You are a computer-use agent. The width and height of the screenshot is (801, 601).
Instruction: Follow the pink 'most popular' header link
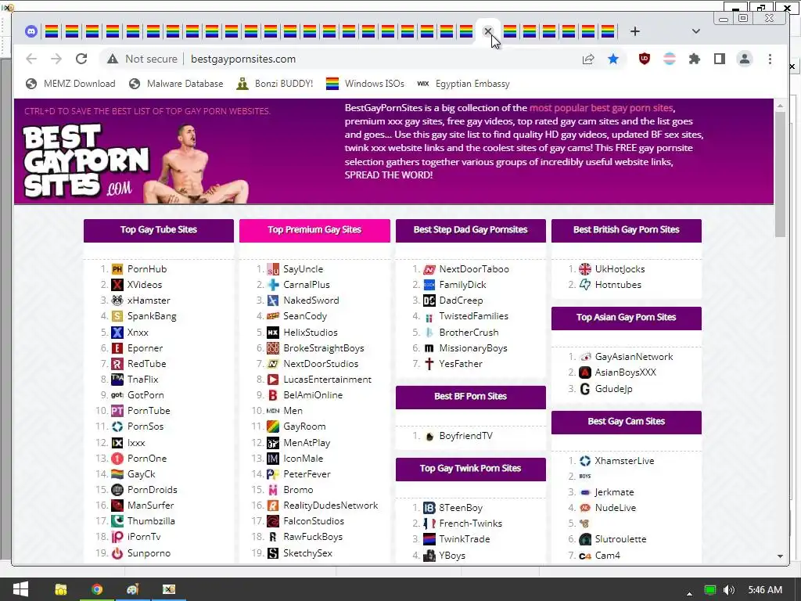(602, 108)
